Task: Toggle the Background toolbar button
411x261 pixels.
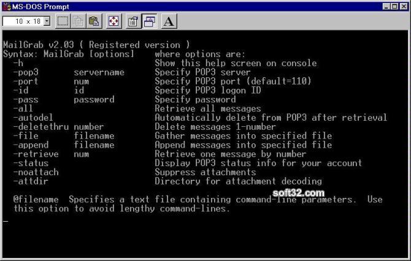Action: (149, 21)
